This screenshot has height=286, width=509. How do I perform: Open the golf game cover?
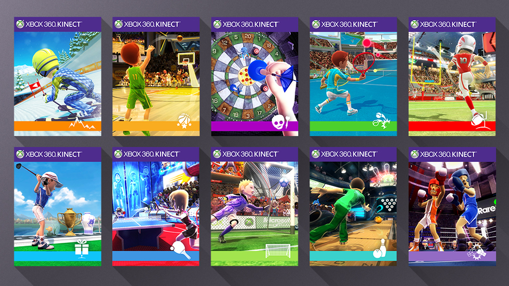[58, 207]
